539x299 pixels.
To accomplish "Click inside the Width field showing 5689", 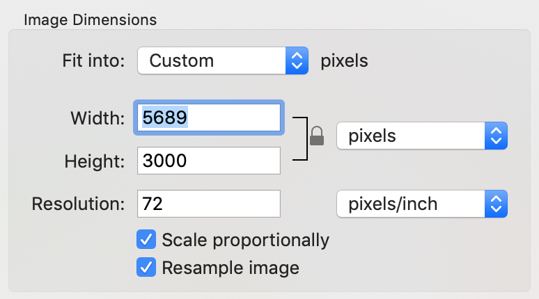I will click(209, 118).
